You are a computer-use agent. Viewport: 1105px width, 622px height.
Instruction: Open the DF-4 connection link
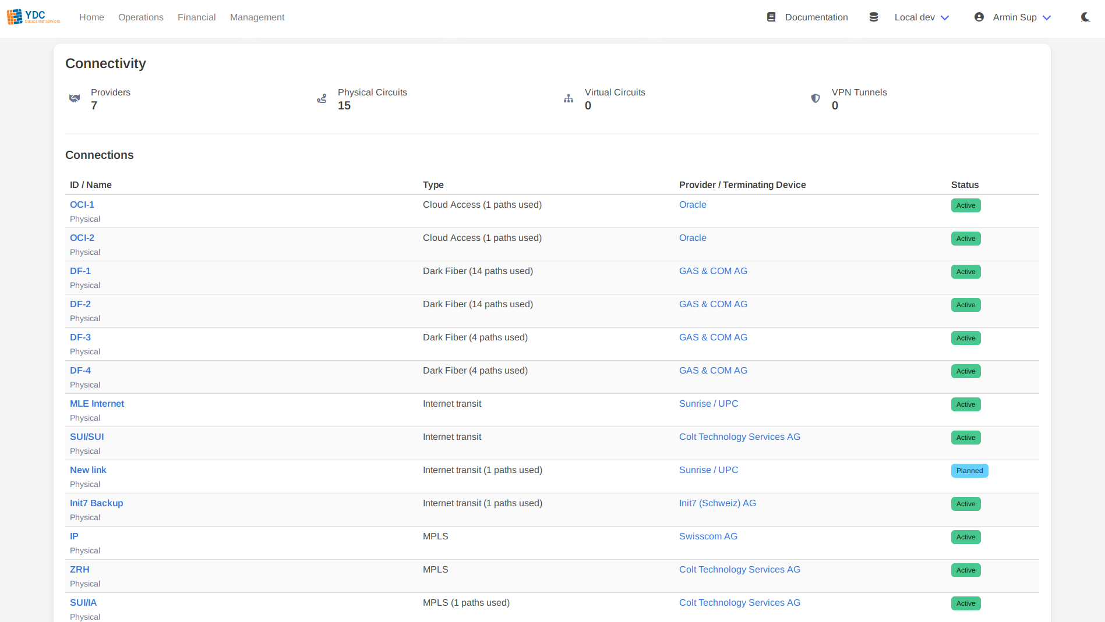pos(80,371)
